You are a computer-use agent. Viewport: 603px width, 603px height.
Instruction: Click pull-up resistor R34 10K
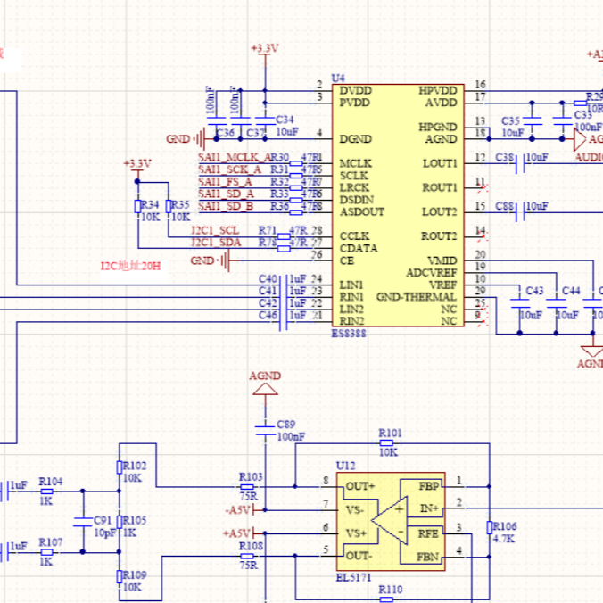(138, 206)
